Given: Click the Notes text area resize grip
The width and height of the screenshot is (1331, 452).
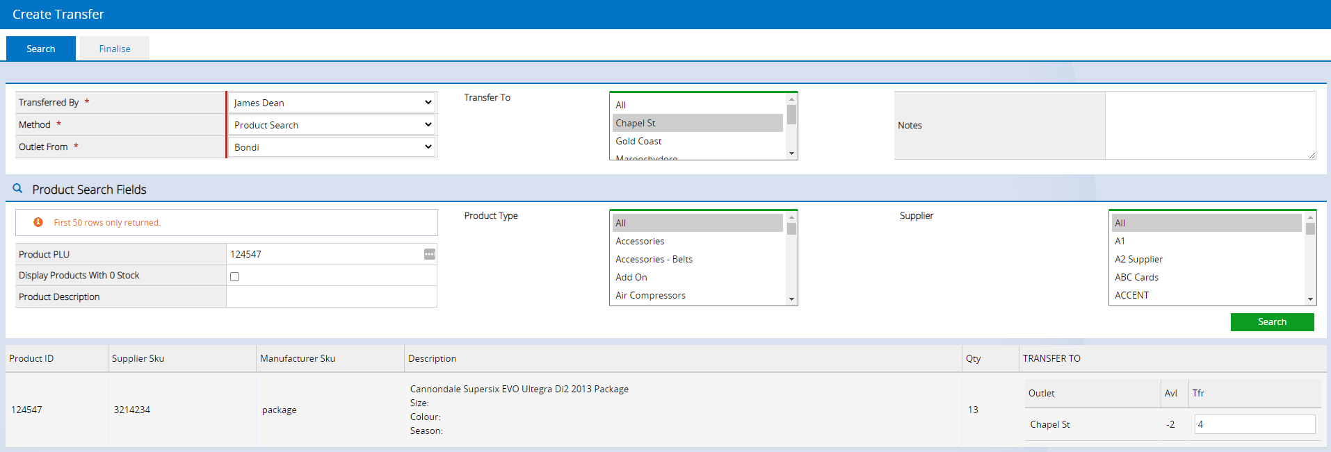Looking at the screenshot, I should click(x=1312, y=155).
